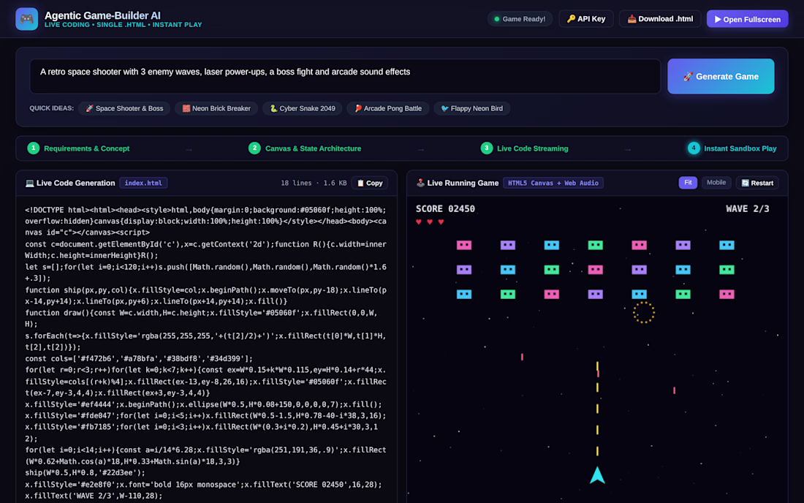Click the joystick icon beside Live Running Game

tap(420, 183)
